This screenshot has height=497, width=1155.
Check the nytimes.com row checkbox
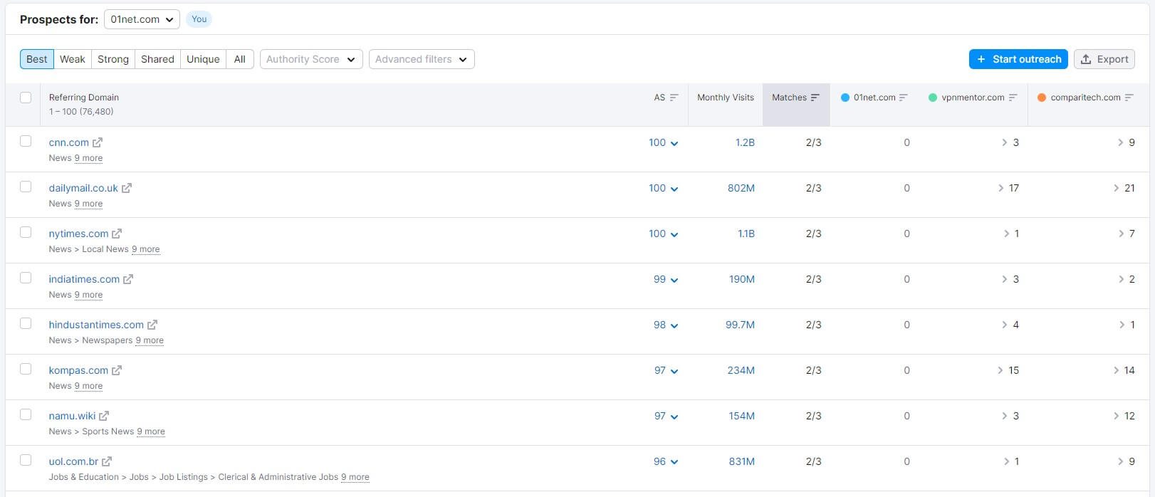pos(26,232)
